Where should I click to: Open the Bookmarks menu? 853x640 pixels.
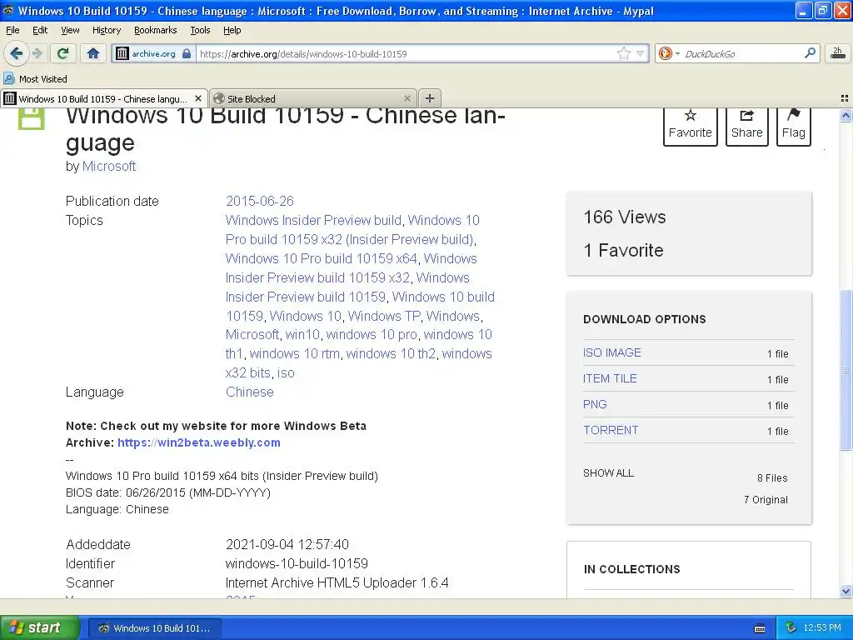[x=155, y=30]
